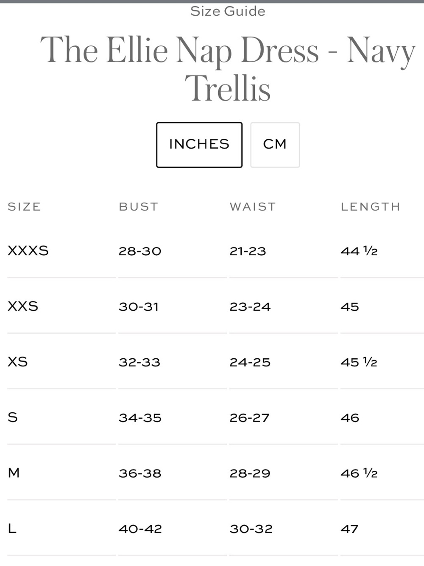Screen dimensions: 424x566
Task: Click The Ellie Nap Dress title
Action: coord(228,69)
